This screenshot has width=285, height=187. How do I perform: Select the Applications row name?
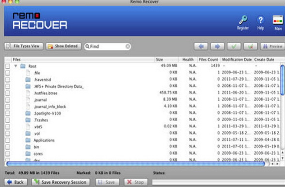[44, 140]
